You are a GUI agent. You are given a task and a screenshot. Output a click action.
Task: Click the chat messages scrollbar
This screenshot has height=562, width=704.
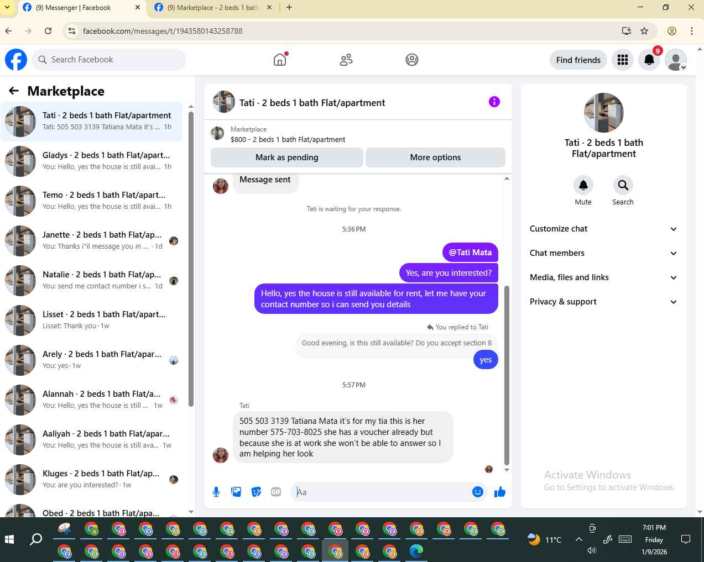(x=507, y=376)
